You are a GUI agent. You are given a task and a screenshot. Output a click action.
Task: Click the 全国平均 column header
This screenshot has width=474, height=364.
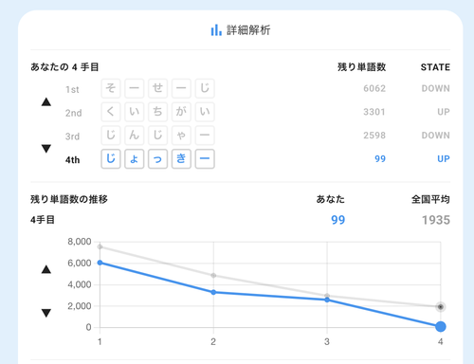(430, 199)
